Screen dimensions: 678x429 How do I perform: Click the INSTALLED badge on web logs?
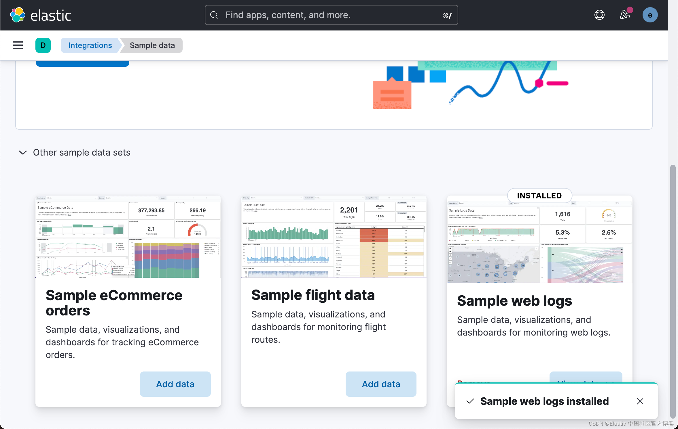539,196
